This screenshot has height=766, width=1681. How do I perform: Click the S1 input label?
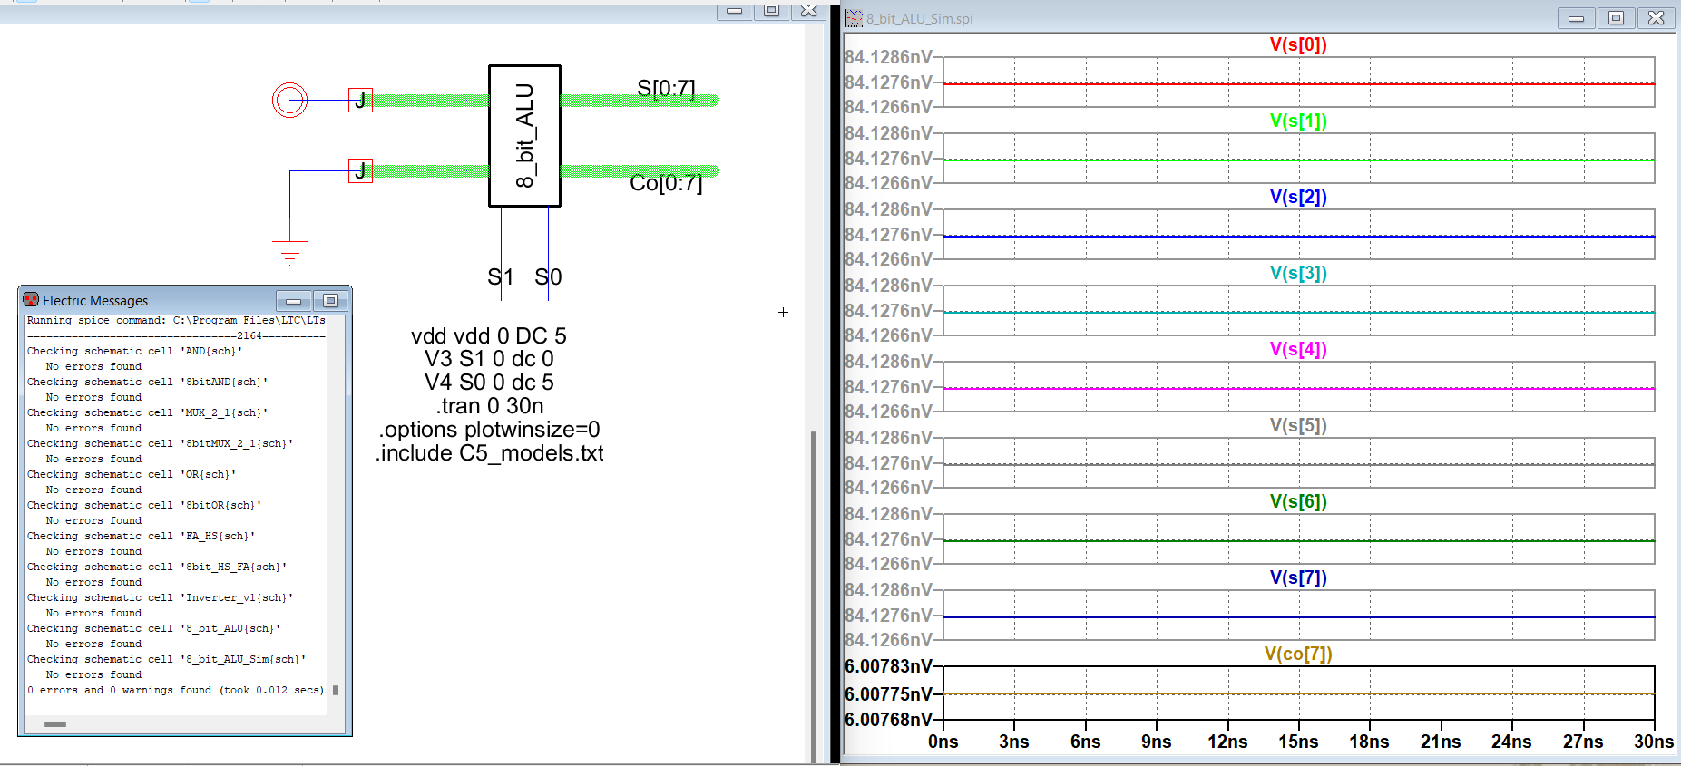[501, 276]
